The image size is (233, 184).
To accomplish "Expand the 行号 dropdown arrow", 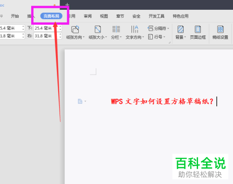I will (x=164, y=37).
